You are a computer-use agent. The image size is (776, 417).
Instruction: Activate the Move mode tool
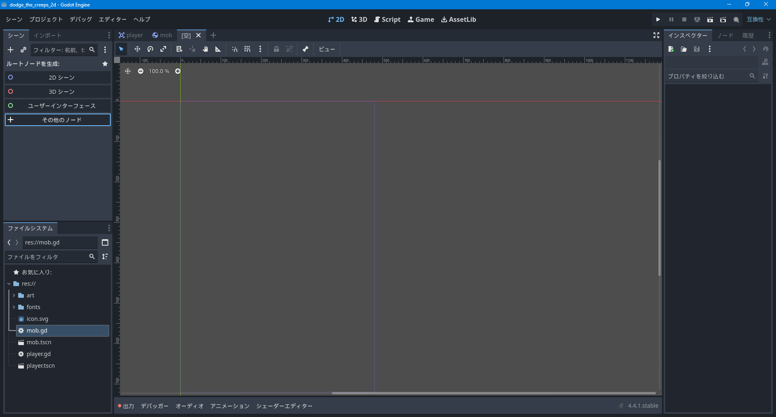pyautogui.click(x=137, y=49)
